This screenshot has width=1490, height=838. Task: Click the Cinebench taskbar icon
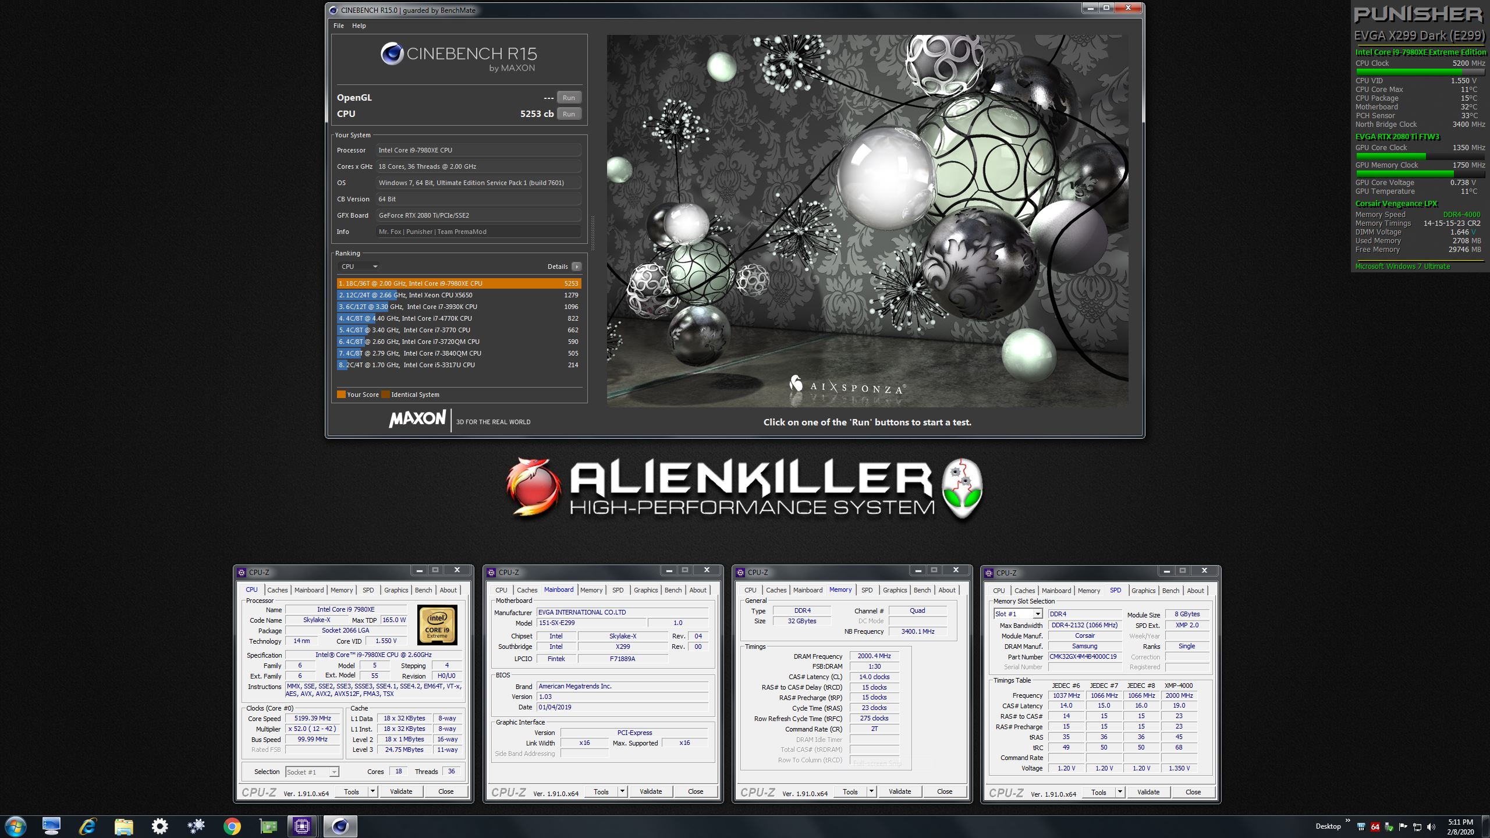pos(340,826)
